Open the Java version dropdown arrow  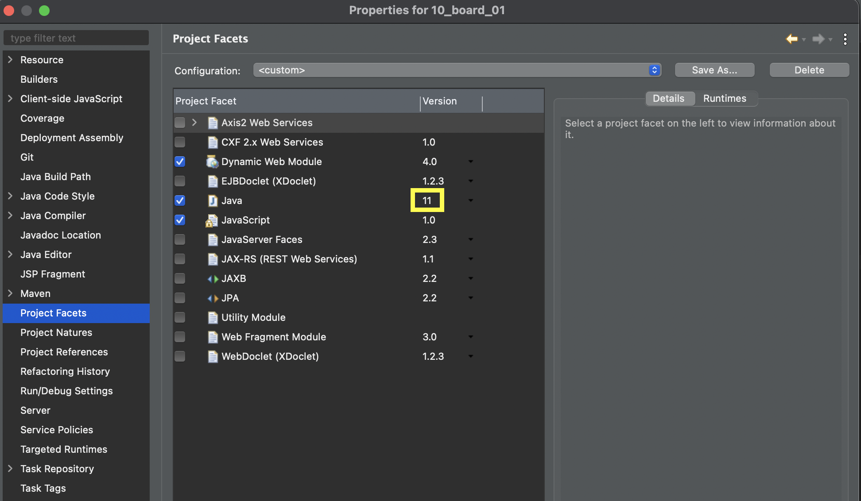pyautogui.click(x=470, y=200)
